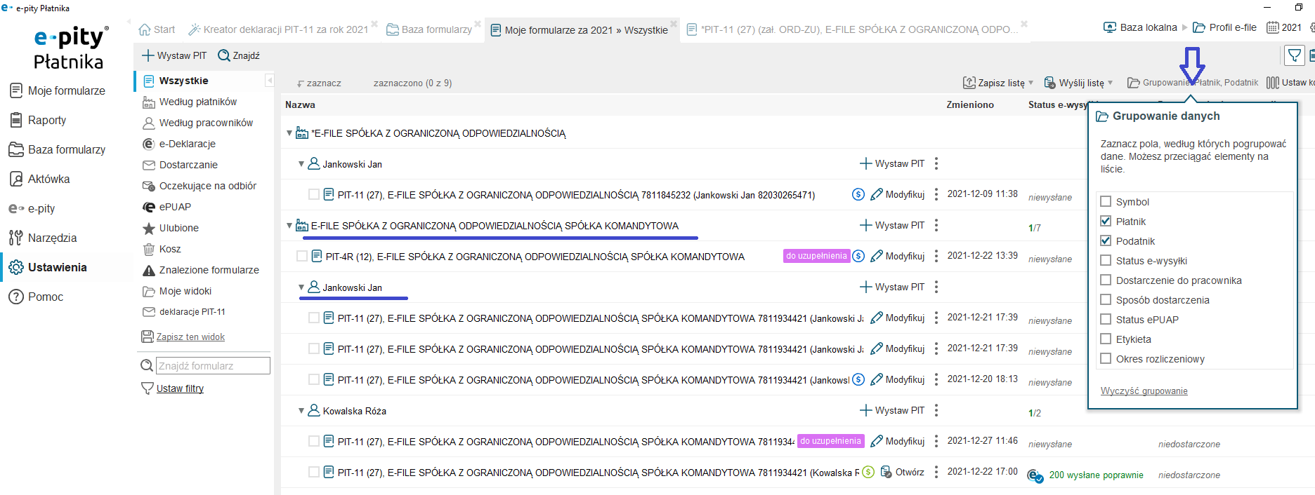Switch to Baza formularzy tab
Screen dimensions: 1315x495
pos(429,29)
